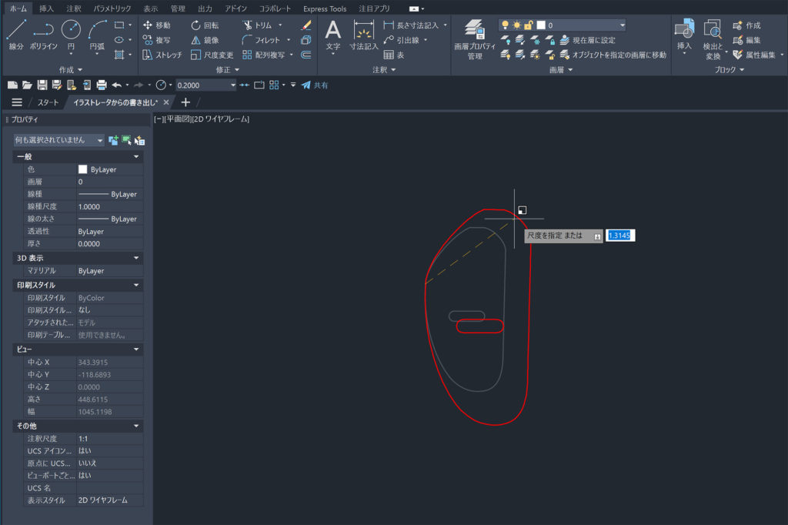Screen dimensions: 788x525
Task: Click the Quick Select icon in properties panel
Action: tap(139, 140)
